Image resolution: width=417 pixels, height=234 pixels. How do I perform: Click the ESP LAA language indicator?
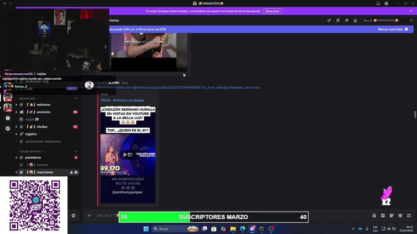click(x=375, y=229)
